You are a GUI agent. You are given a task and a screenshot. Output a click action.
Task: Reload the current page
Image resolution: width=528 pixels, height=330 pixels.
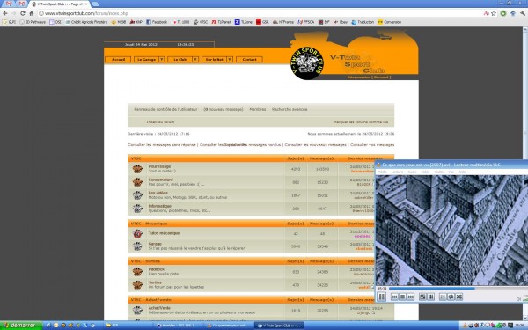tap(23, 13)
